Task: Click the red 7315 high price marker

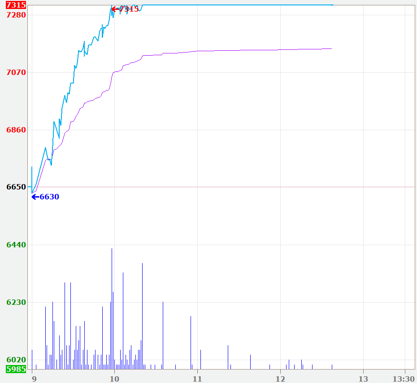Action: click(125, 9)
